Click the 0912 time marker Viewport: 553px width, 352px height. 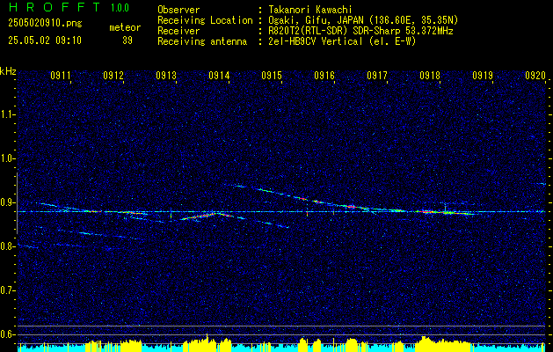(113, 75)
